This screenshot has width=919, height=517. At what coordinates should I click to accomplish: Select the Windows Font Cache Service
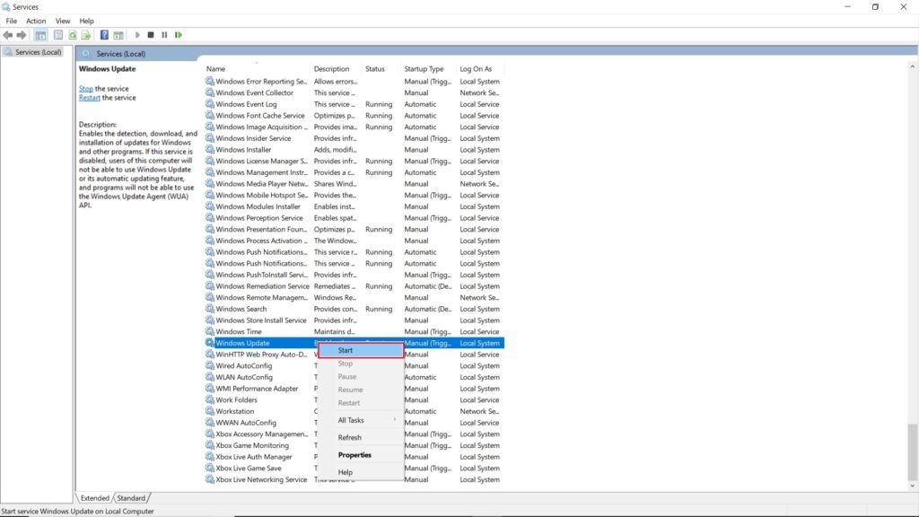[354, 116]
